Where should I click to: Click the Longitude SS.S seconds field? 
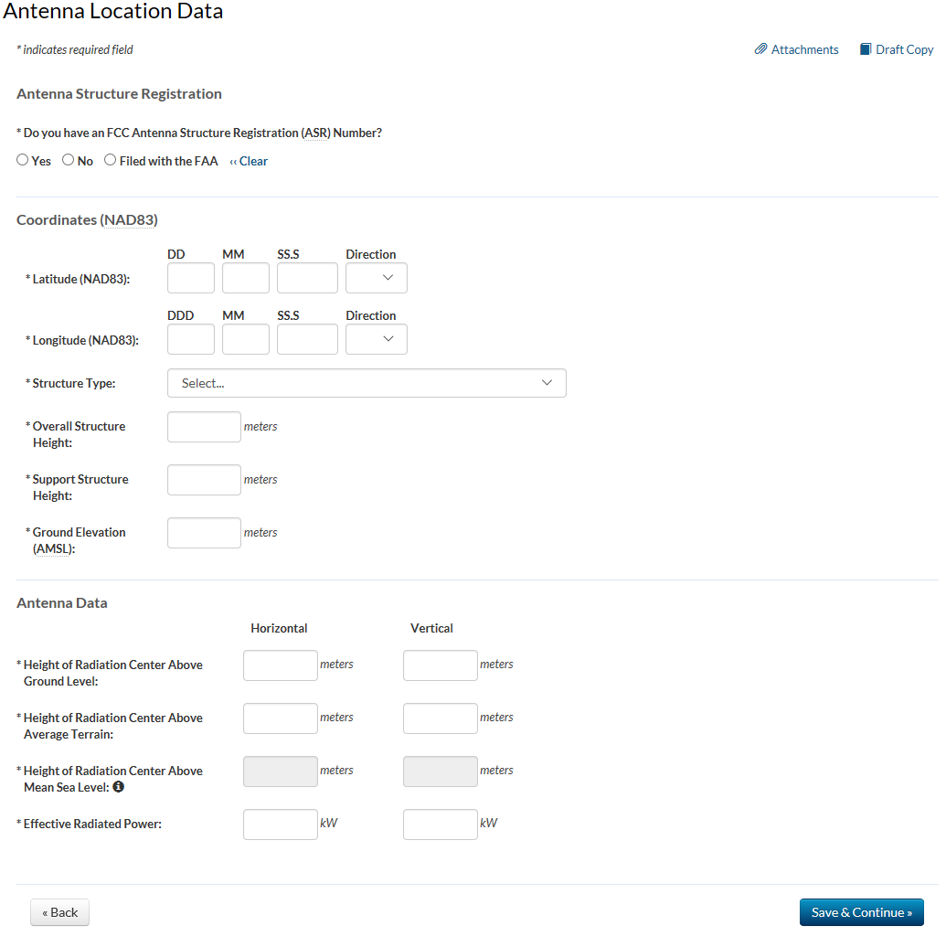(x=307, y=339)
